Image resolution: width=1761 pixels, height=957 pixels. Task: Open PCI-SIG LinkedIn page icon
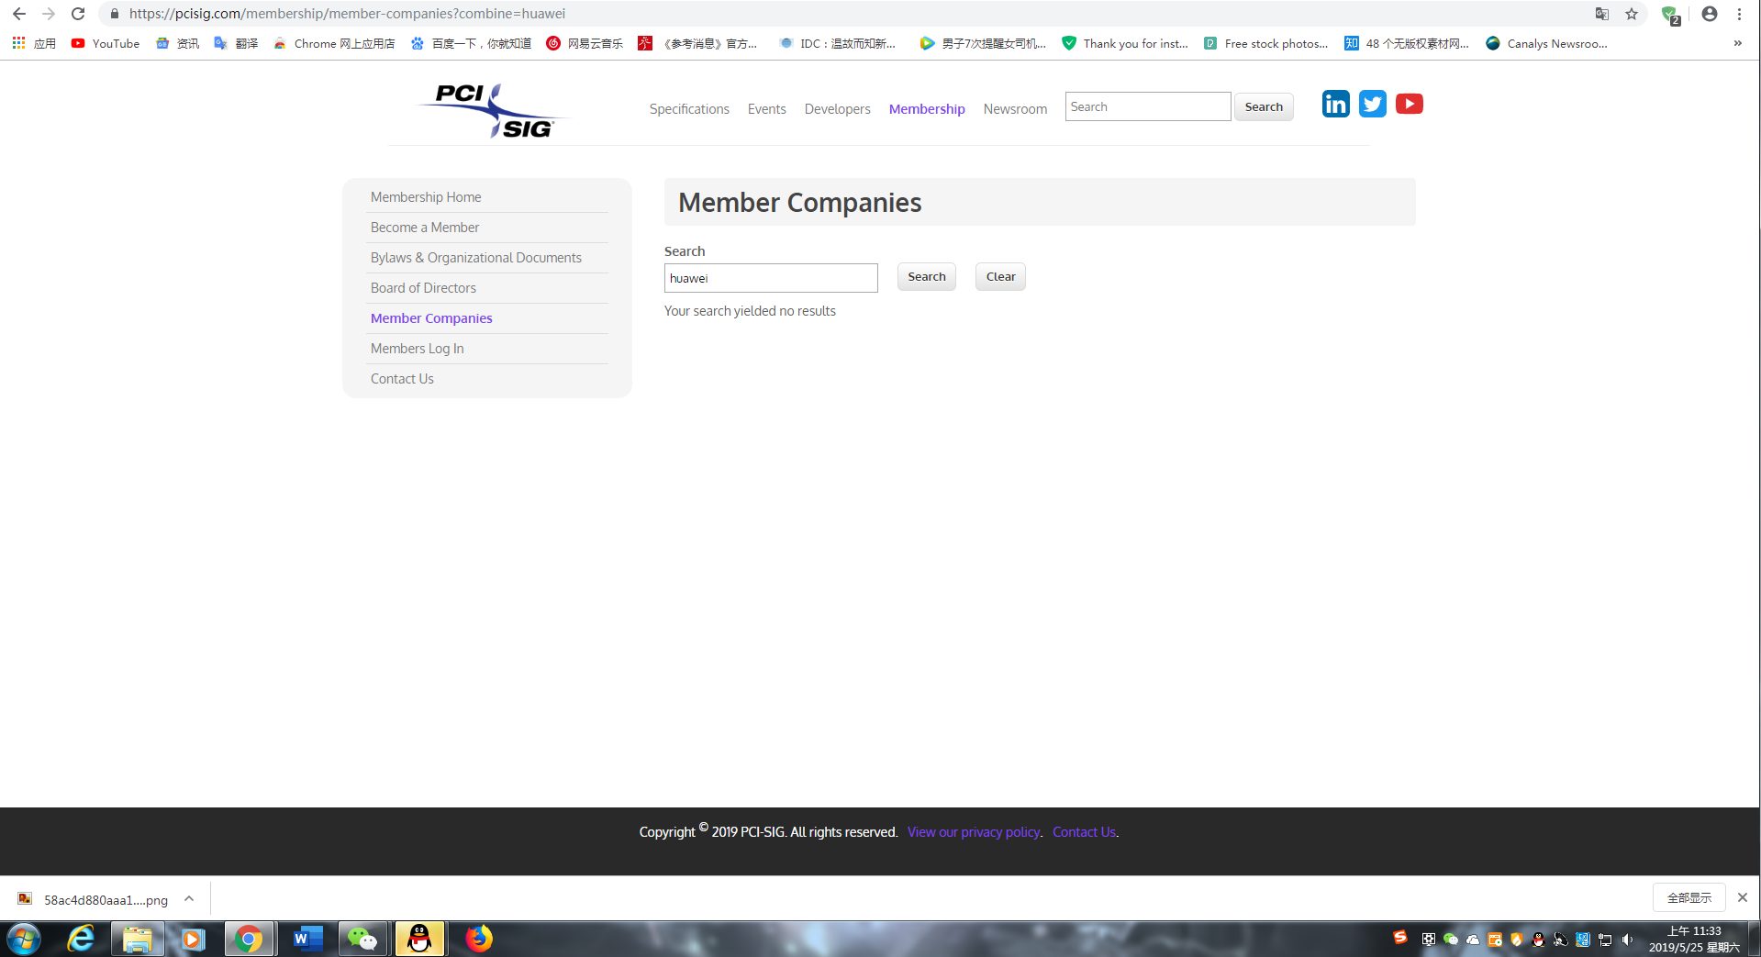1336,104
